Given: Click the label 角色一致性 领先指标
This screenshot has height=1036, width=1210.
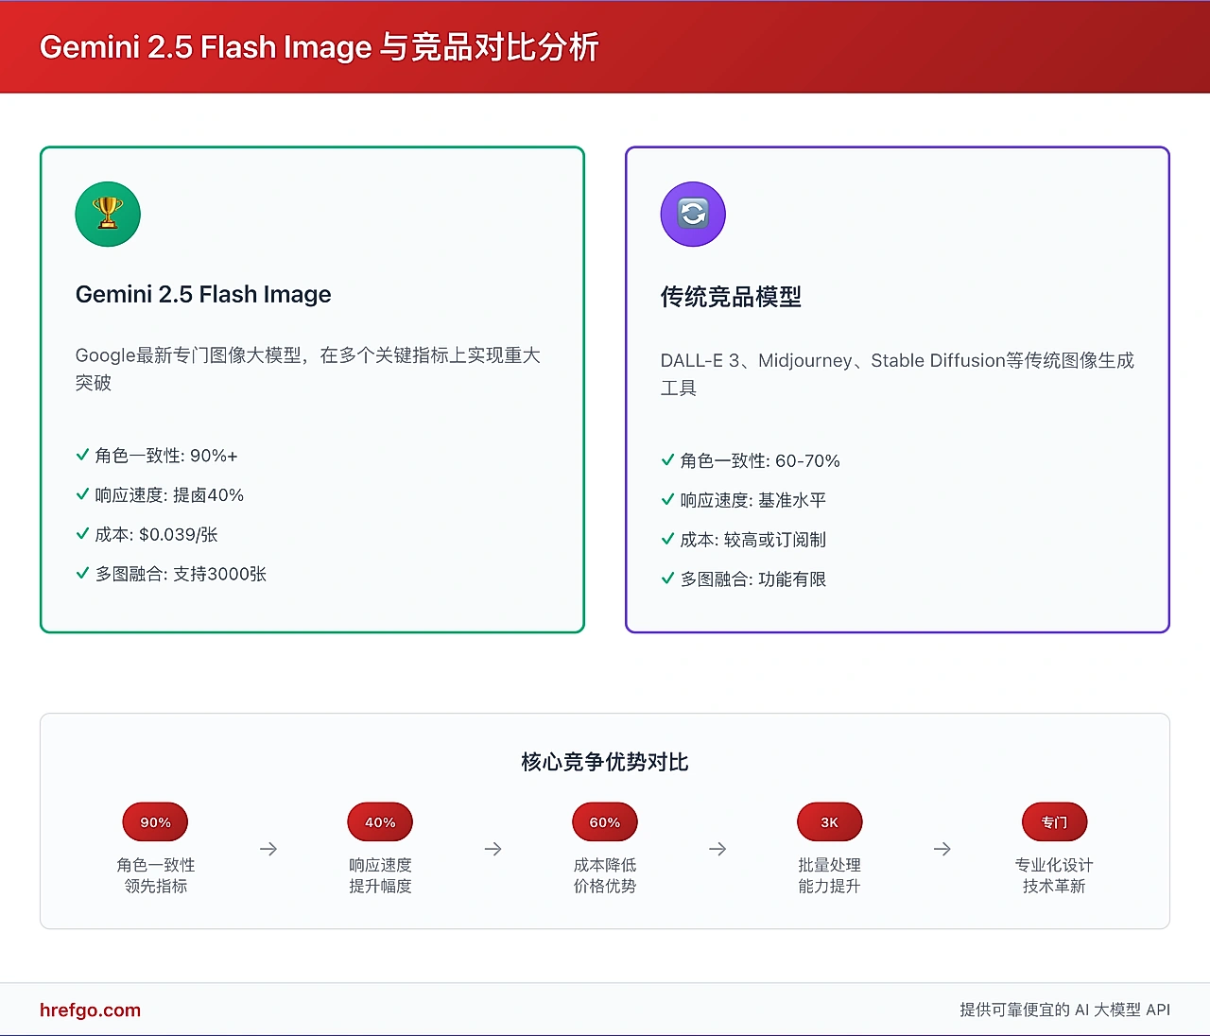Looking at the screenshot, I should tap(155, 875).
